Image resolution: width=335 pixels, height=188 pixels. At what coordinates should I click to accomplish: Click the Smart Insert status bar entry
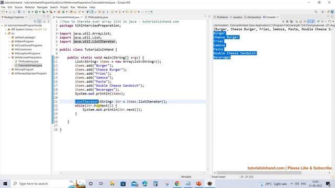click(218, 177)
